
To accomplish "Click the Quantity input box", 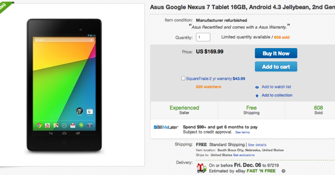I will (203, 37).
